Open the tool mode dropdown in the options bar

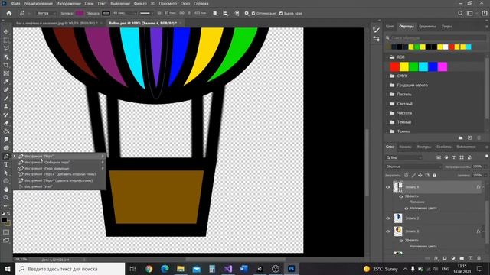tap(46, 14)
